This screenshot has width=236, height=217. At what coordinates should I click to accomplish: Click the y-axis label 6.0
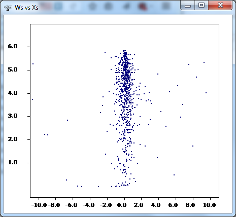pos(13,46)
